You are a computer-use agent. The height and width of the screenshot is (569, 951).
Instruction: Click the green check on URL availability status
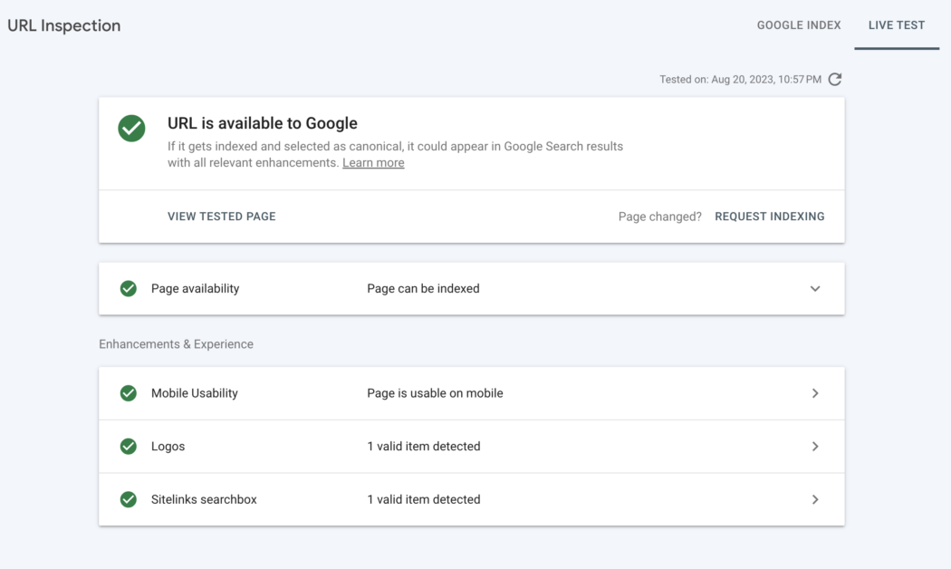[131, 129]
